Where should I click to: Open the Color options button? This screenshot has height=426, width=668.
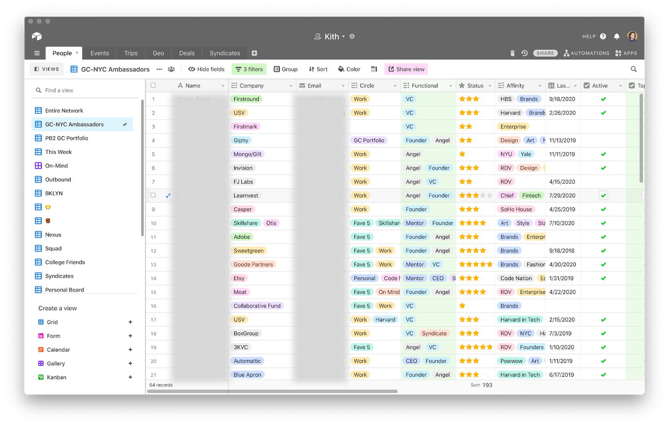point(349,69)
